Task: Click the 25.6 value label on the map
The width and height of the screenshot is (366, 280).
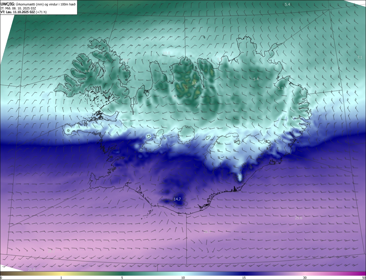Action: coord(299,218)
